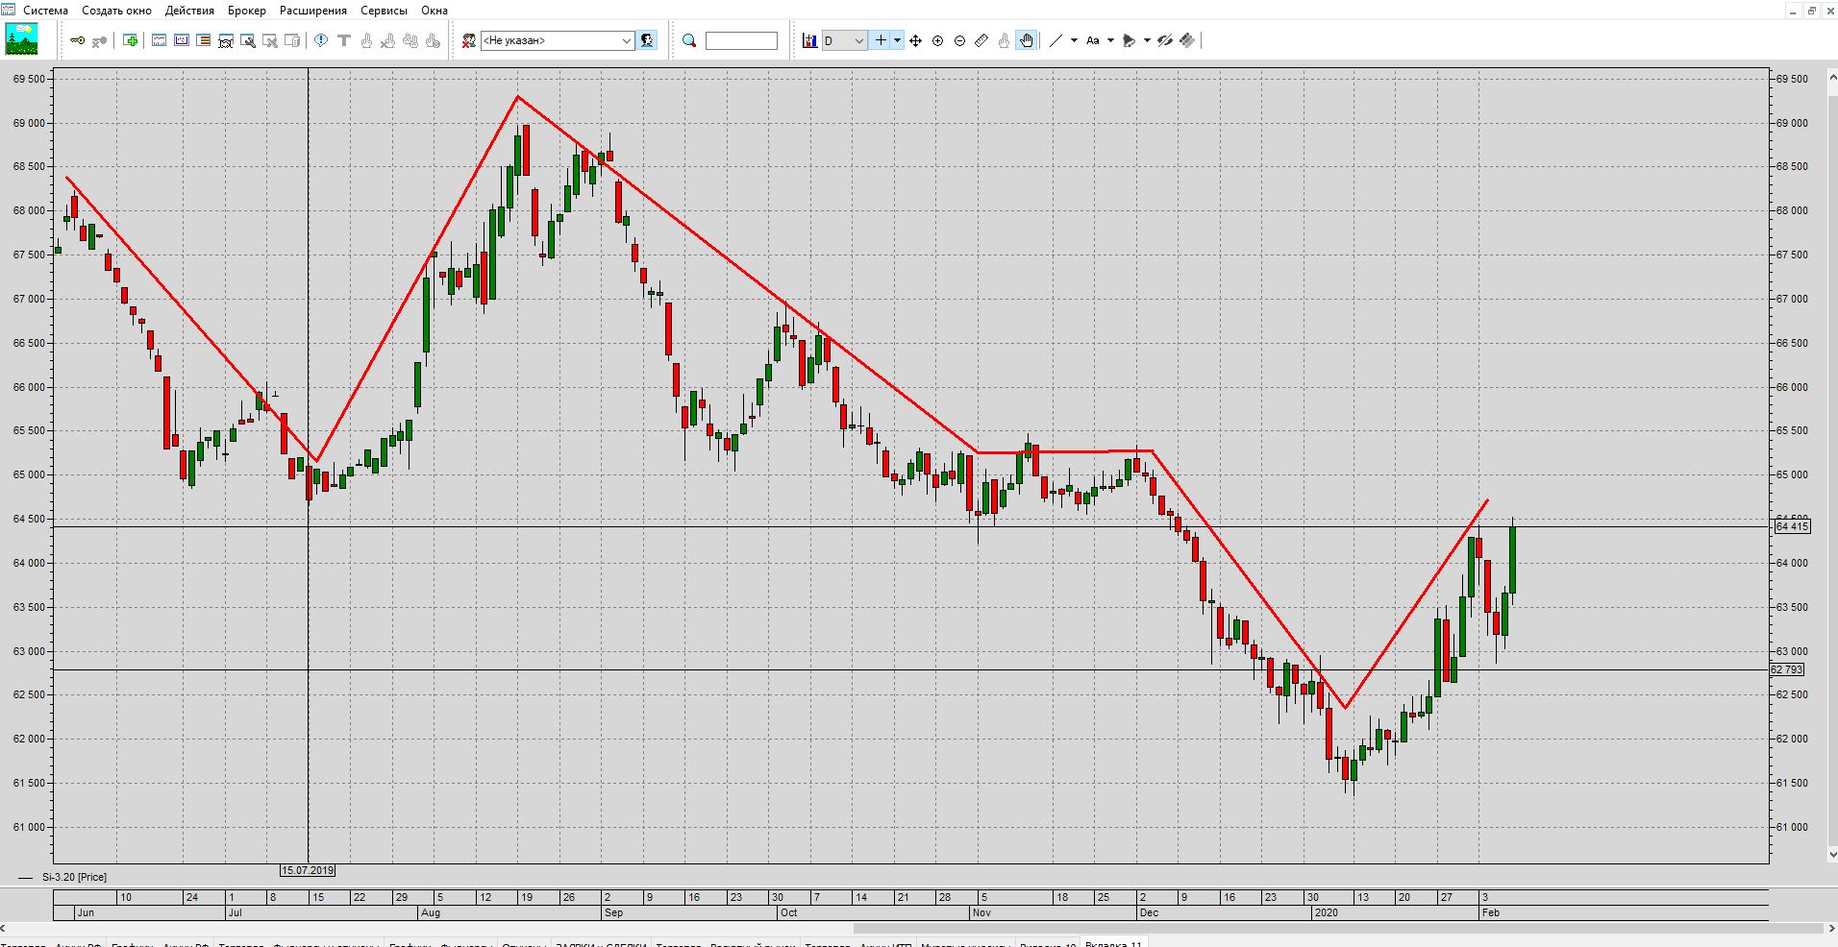This screenshot has width=1838, height=947.
Task: Expand the crosshair cursor options arrow
Action: [898, 40]
